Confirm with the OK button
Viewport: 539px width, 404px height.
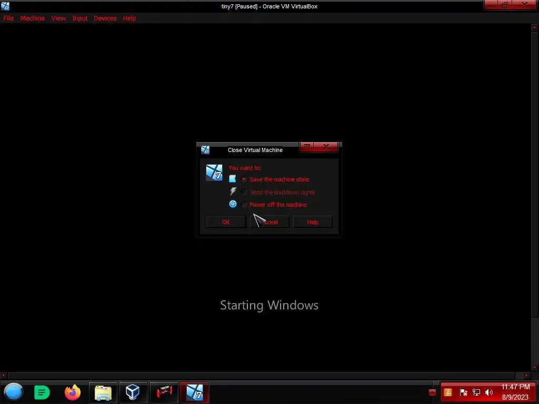[226, 222]
